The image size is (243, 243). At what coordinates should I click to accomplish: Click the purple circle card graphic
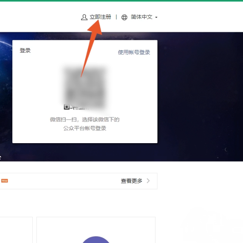point(96,239)
